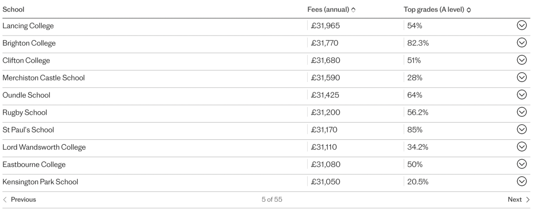The image size is (535, 213).
Task: Expand the Brighton College row chevron
Action: (522, 43)
